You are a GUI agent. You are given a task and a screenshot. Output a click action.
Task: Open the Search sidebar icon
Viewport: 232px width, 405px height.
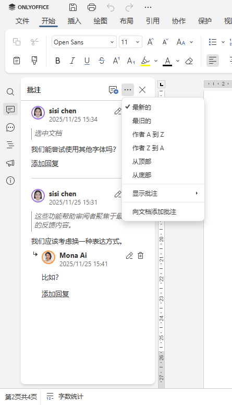coord(10,92)
